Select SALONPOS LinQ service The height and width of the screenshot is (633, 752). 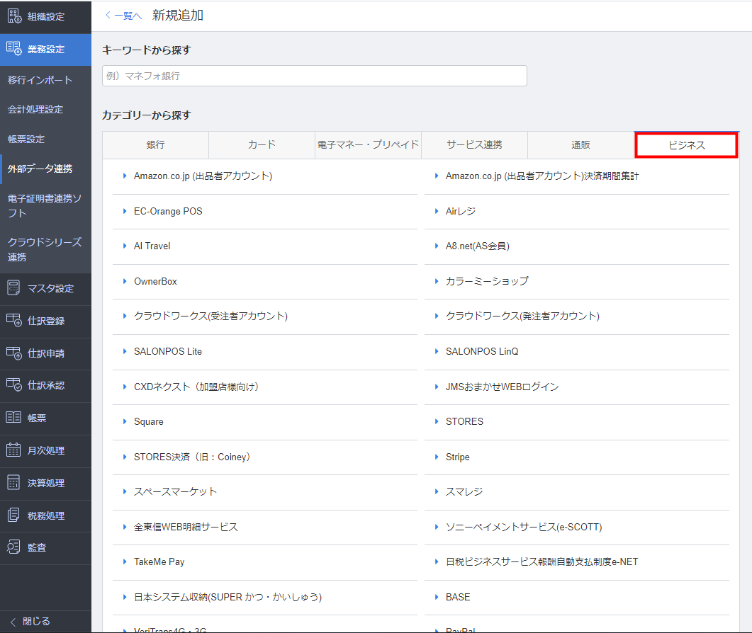(482, 351)
